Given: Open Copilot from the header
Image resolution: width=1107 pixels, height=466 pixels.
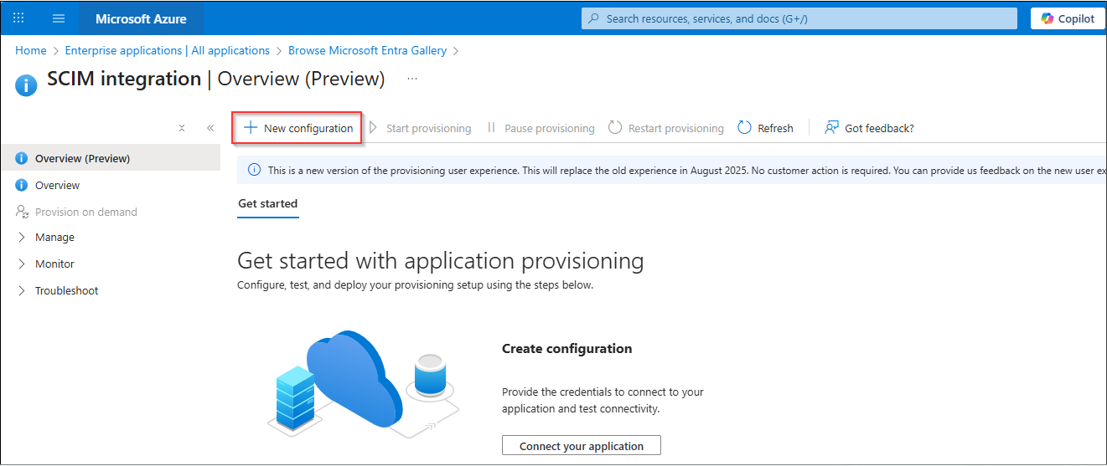Looking at the screenshot, I should pos(1068,18).
